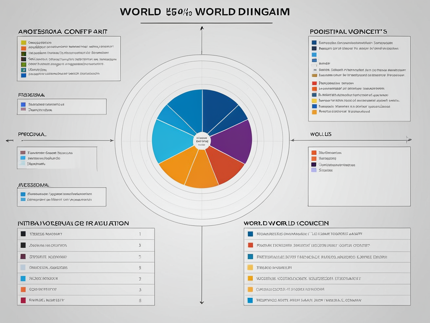Click the left-pointing arrow beside PRECOMAL
The height and width of the screenshot is (323, 430).
click(7, 140)
